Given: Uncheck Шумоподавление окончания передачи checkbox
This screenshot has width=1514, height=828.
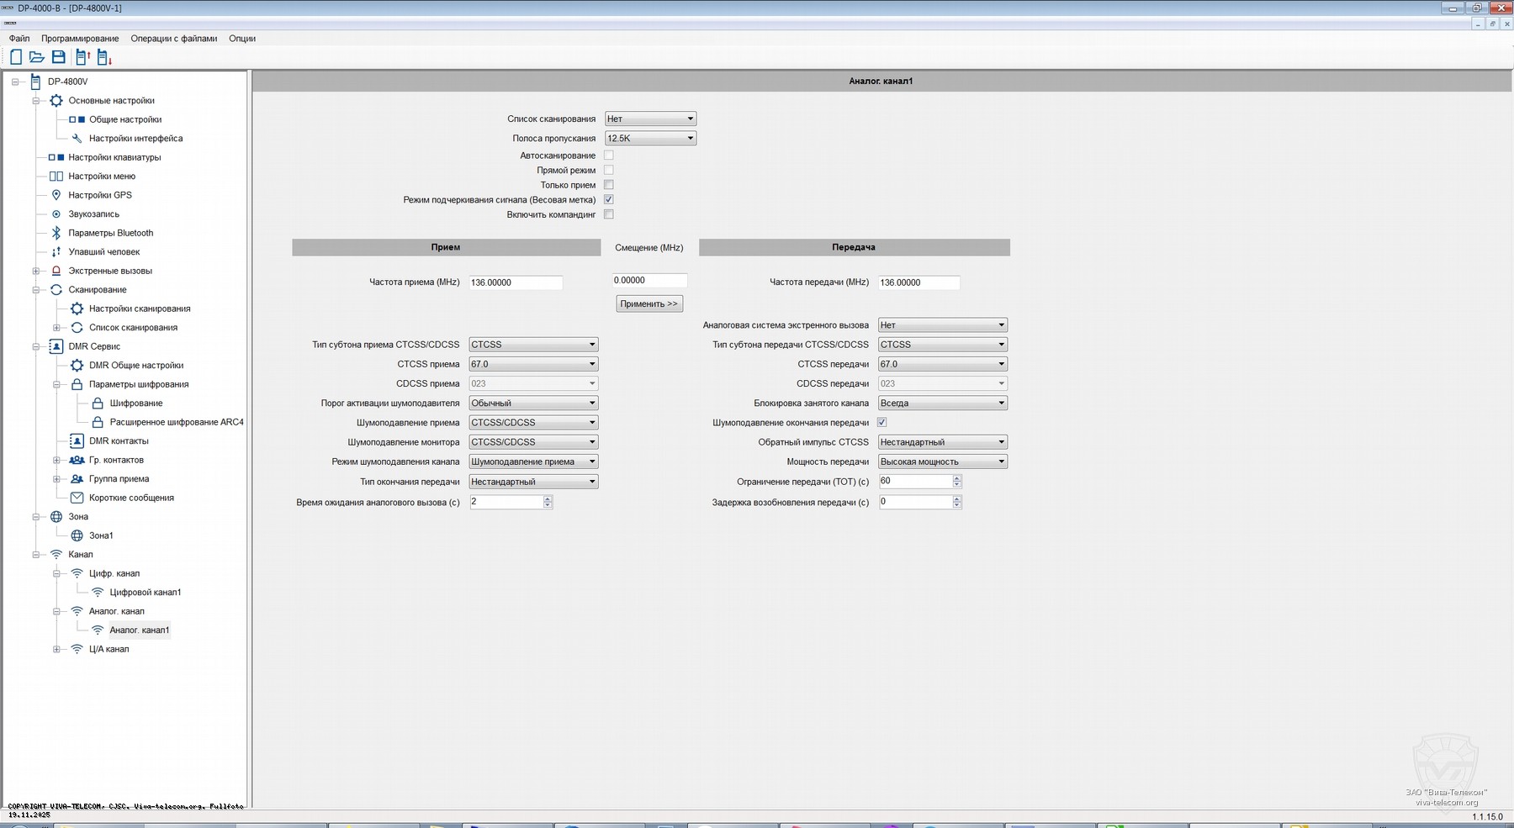Looking at the screenshot, I should click(x=881, y=422).
